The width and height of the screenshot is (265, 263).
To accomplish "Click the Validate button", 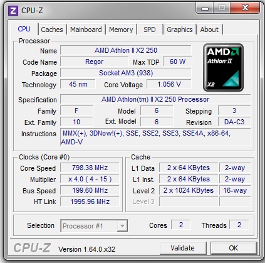I will point(183,248).
